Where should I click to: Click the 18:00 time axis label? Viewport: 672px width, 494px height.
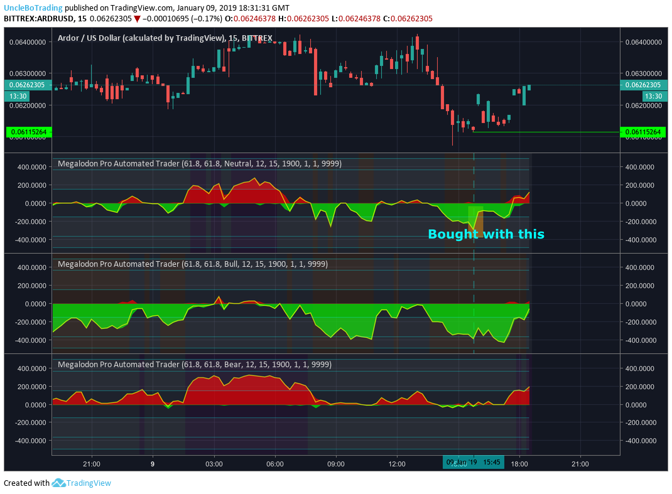click(519, 464)
